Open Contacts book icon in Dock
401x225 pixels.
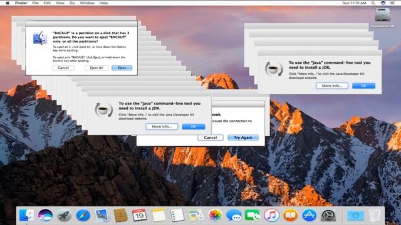pyautogui.click(x=121, y=215)
